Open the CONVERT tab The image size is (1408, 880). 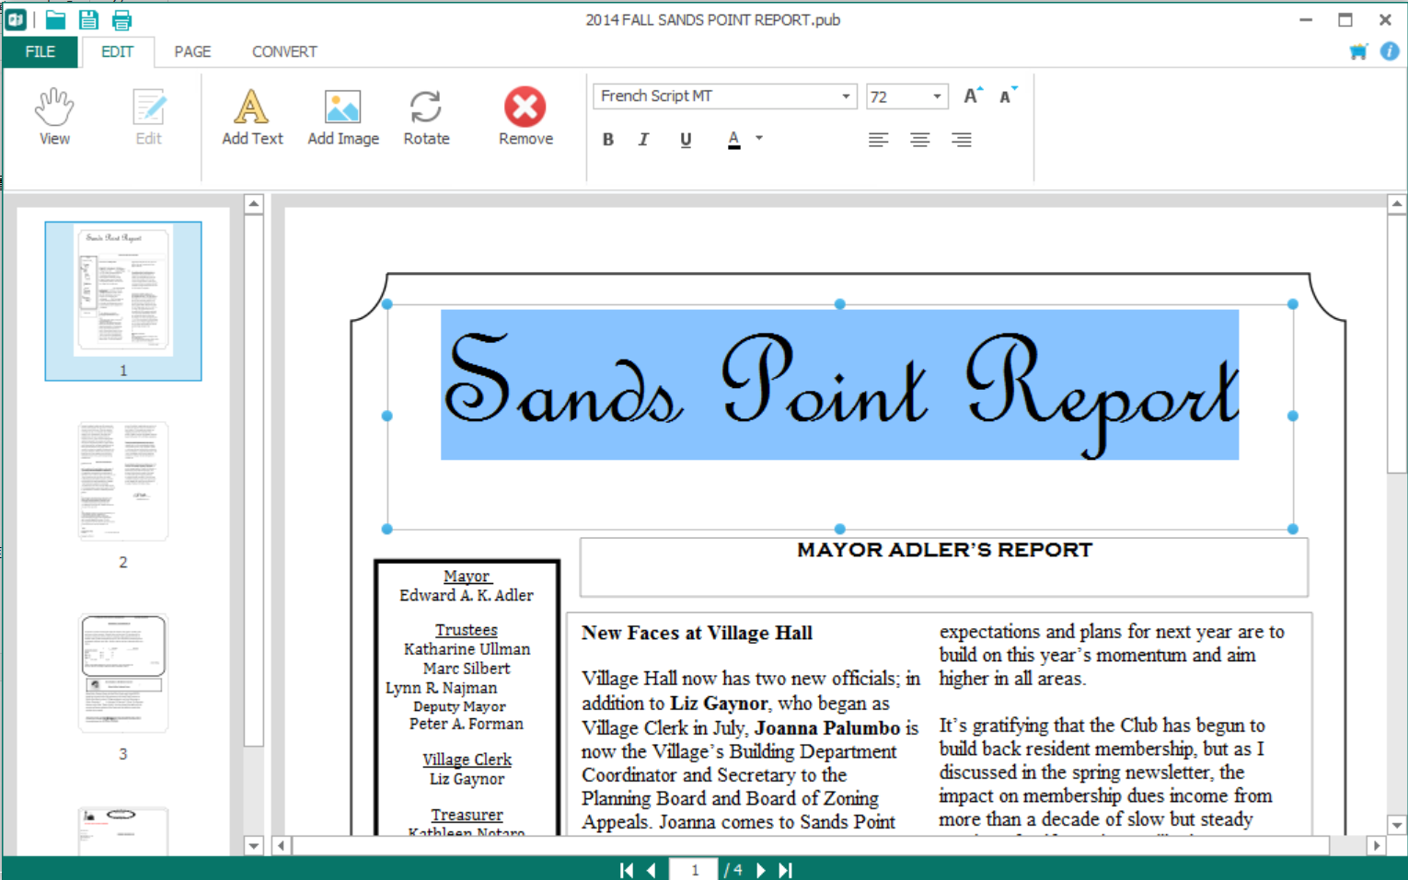coord(284,51)
